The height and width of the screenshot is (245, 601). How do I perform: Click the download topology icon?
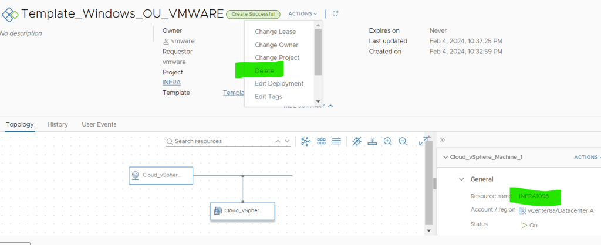(x=372, y=141)
